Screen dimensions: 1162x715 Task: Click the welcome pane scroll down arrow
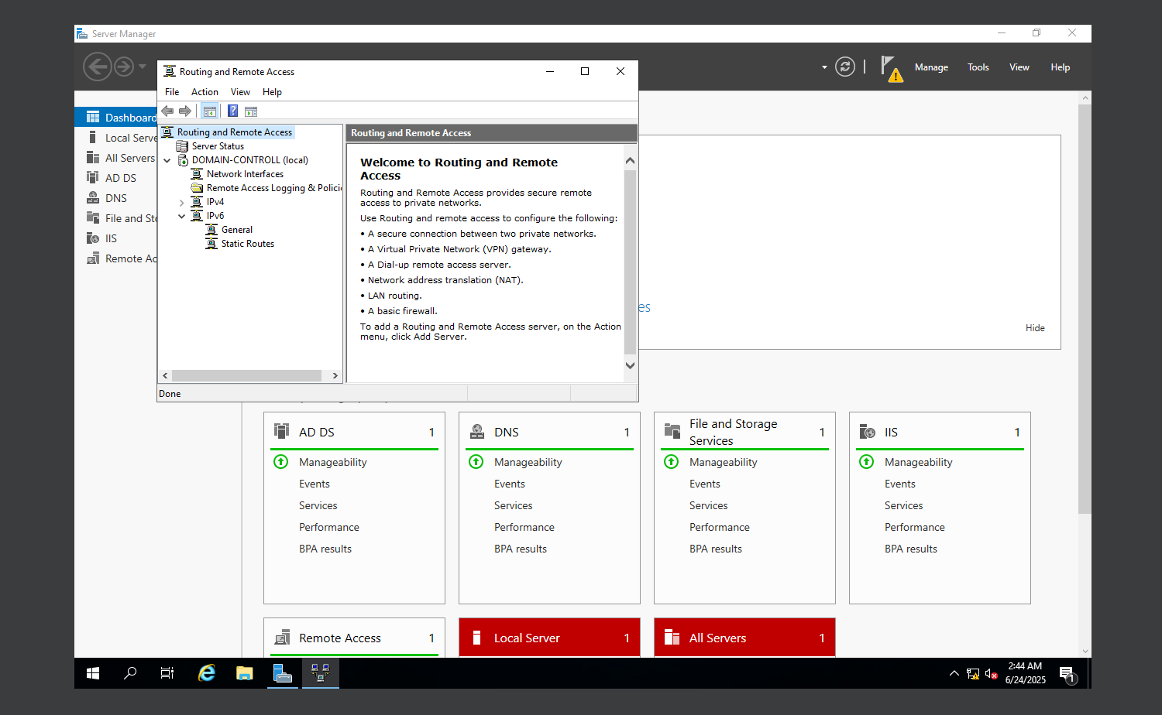point(630,365)
